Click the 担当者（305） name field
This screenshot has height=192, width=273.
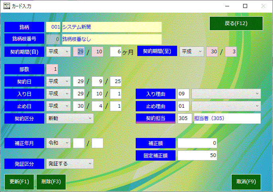pos(227,118)
